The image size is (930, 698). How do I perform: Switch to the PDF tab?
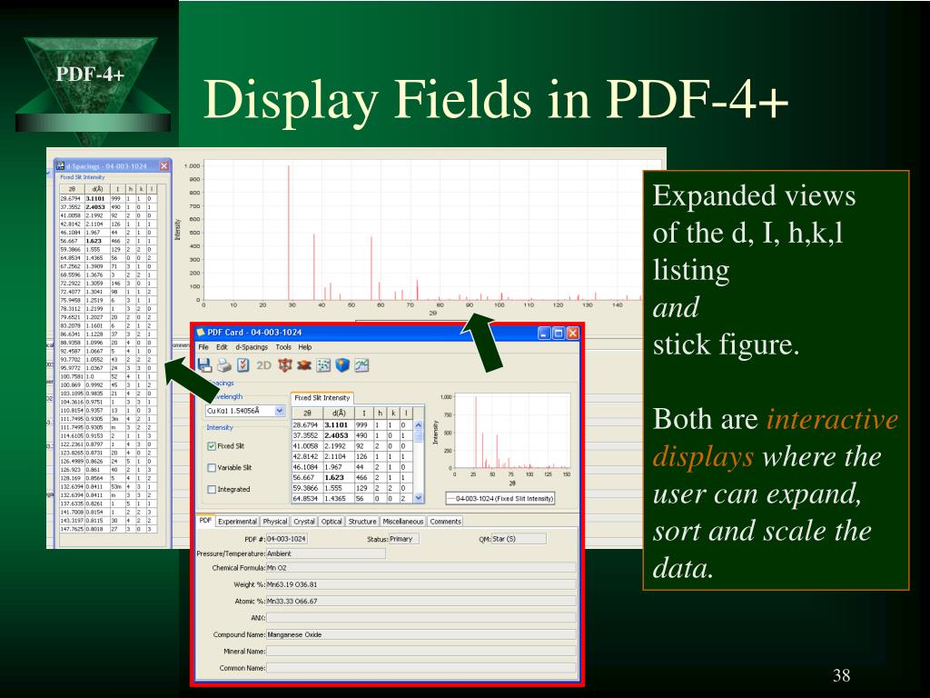(x=205, y=521)
